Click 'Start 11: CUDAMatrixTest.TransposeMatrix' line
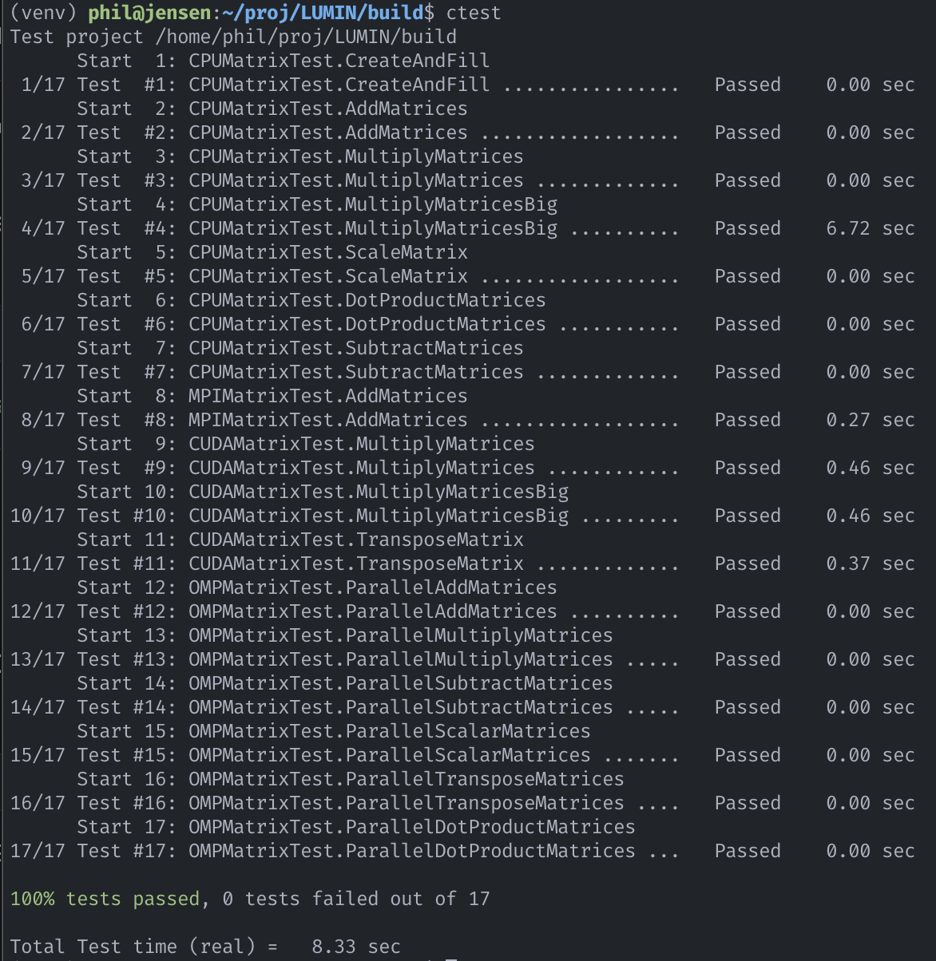This screenshot has width=936, height=961. tap(300, 540)
